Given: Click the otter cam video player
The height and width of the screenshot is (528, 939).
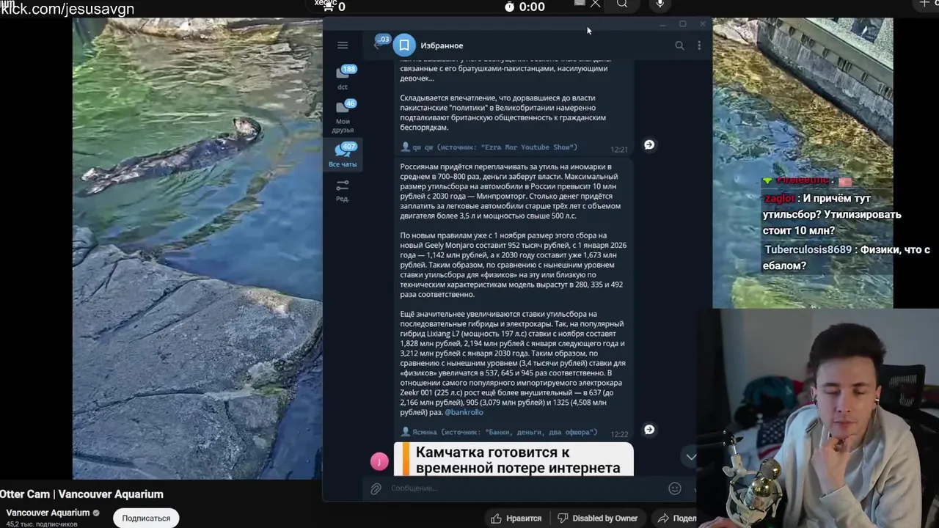Looking at the screenshot, I should coord(197,249).
